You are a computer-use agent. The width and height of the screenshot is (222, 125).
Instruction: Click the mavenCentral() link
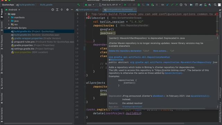[x=200, y=96]
